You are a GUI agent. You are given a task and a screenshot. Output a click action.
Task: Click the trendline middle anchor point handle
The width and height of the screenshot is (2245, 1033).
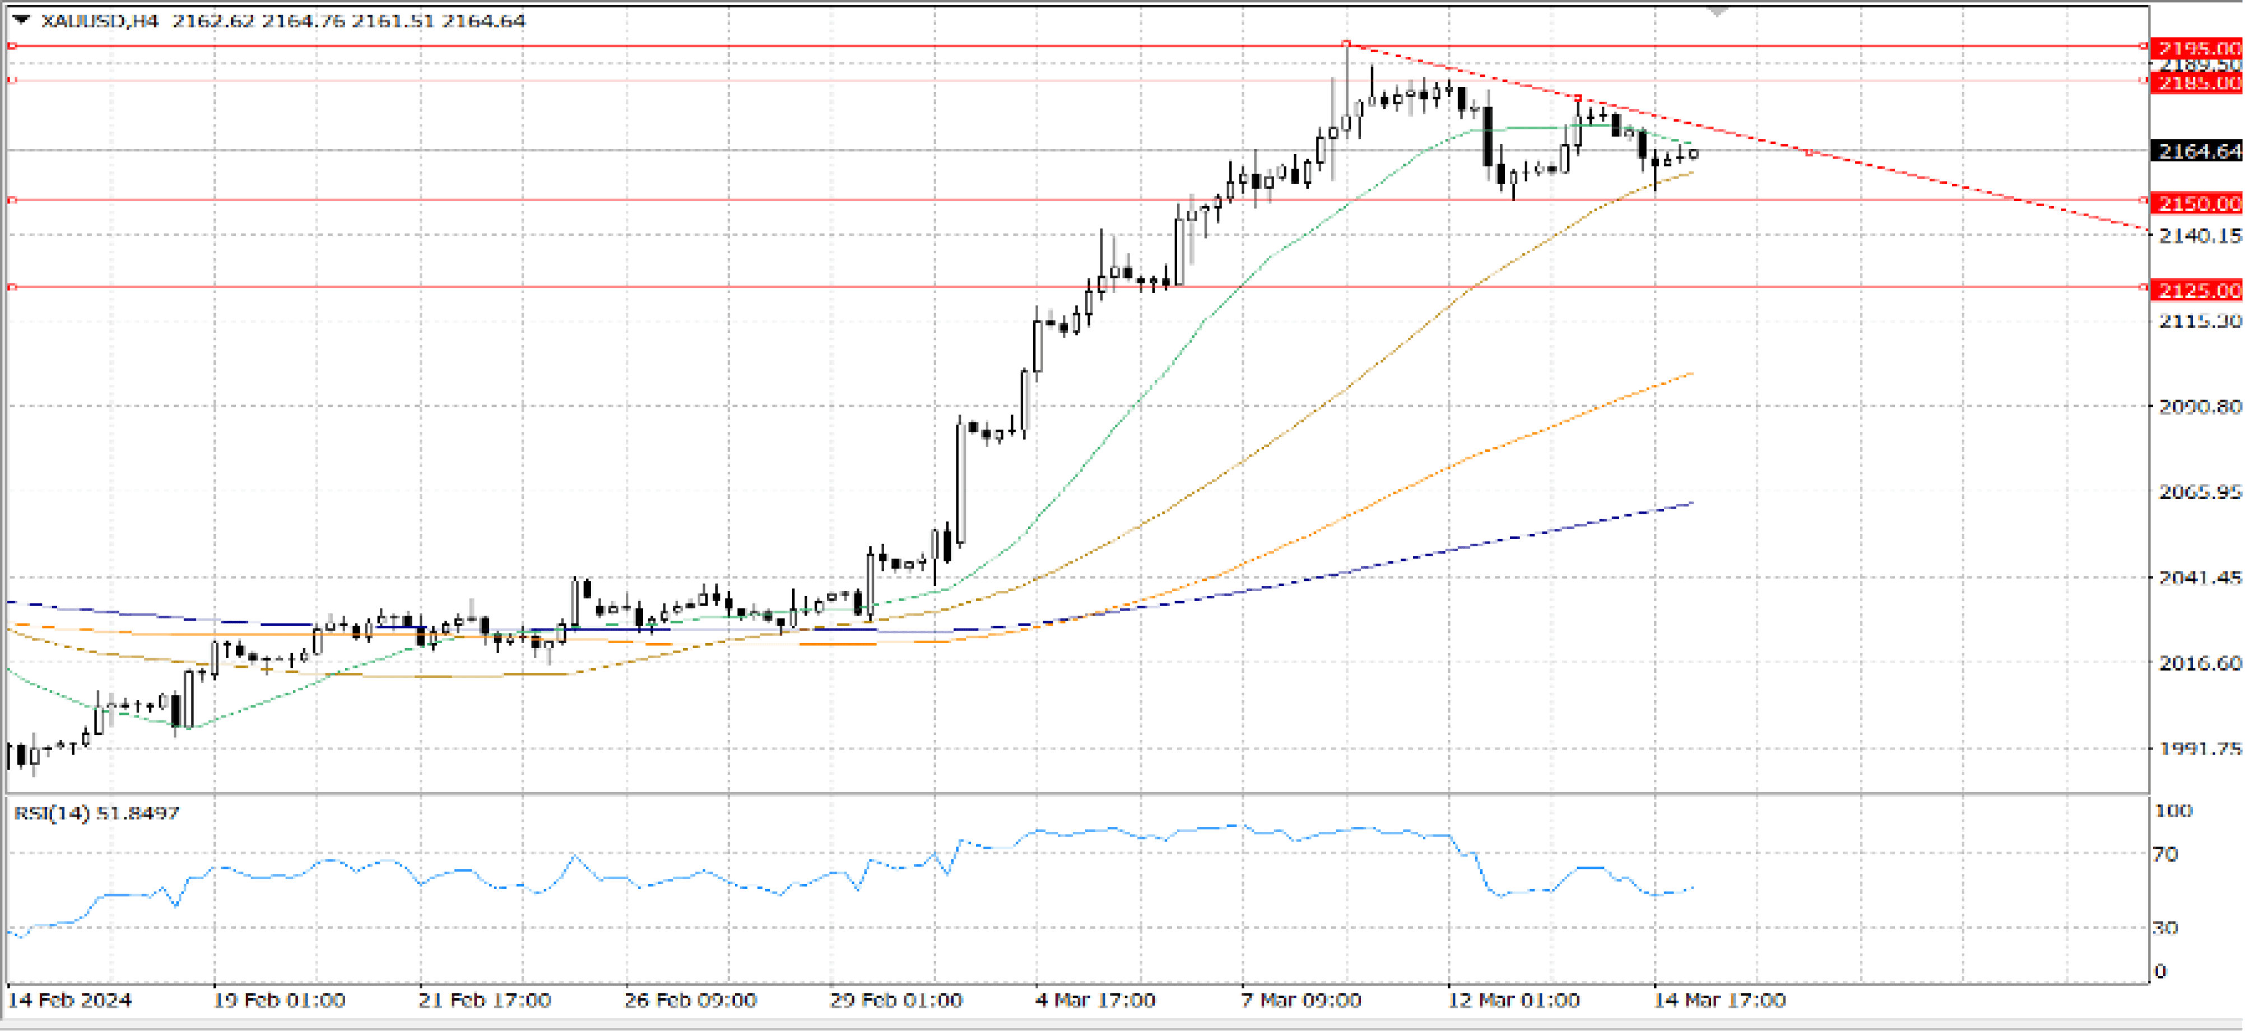(x=1578, y=97)
